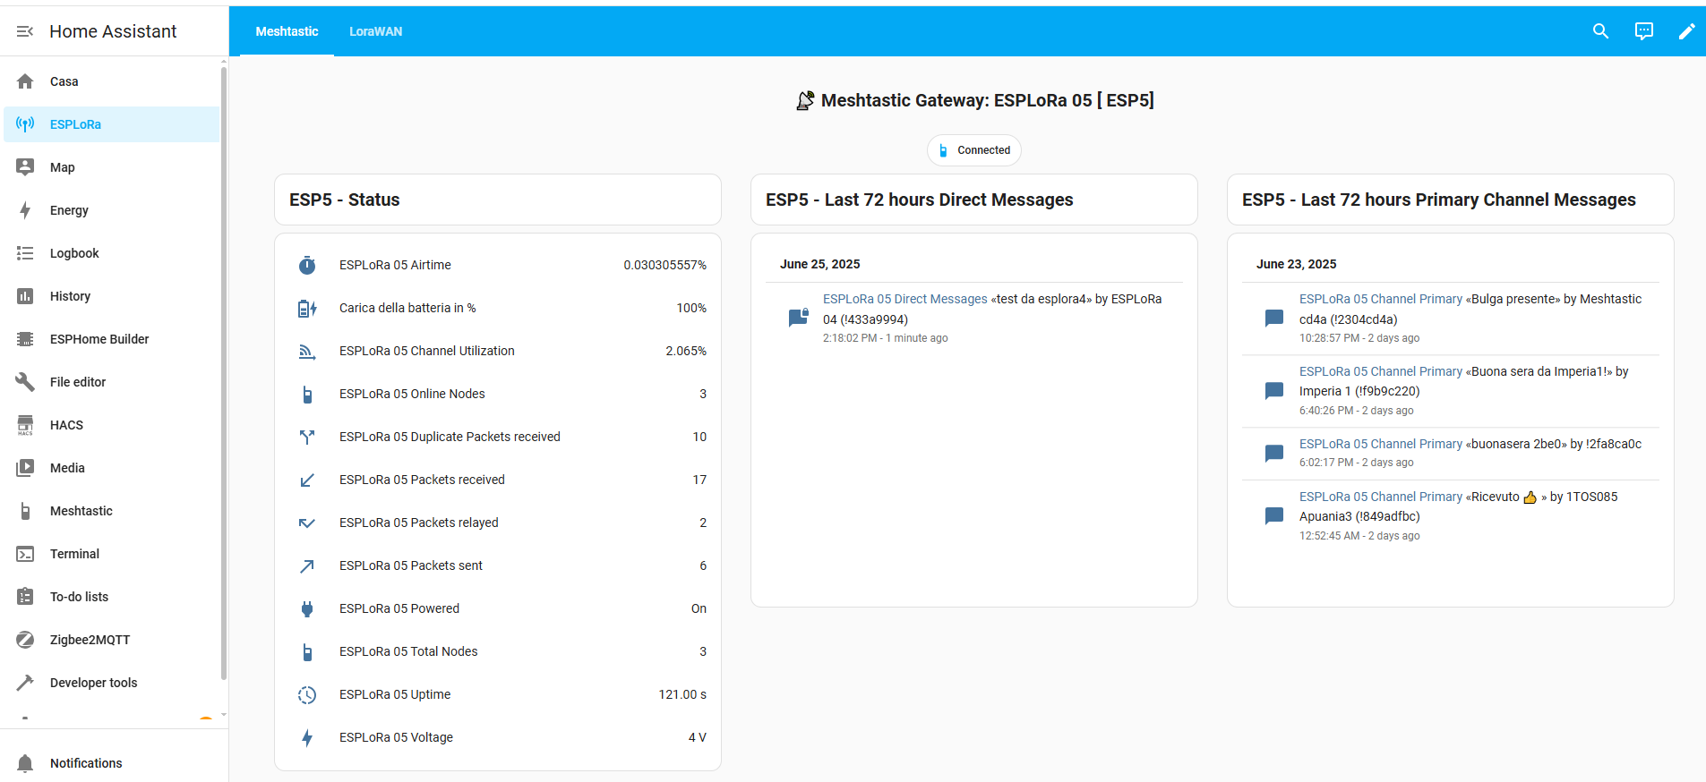
Task: Click the direct message chat icon
Action: [798, 318]
